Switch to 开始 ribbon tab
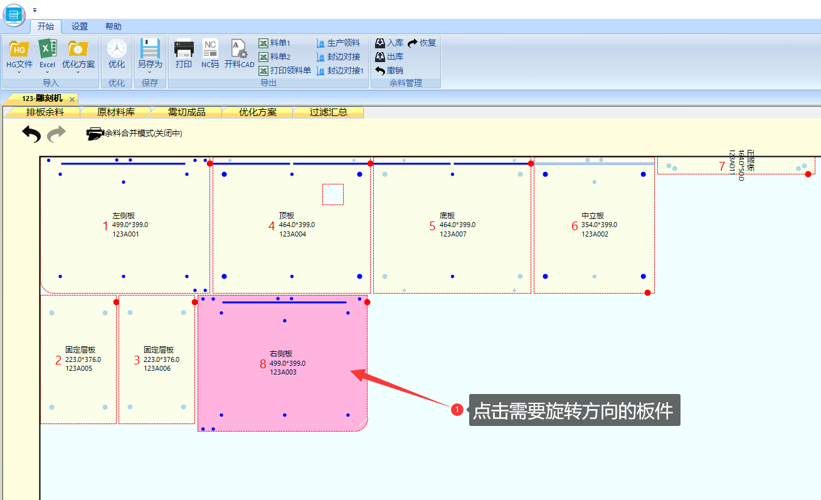 click(x=46, y=26)
